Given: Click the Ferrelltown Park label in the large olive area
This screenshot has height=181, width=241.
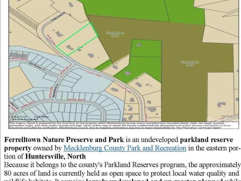Looking at the screenshot, I should coord(190,63).
